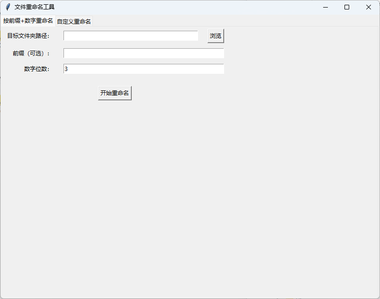Viewport: 380px width, 299px height.
Task: Click the 数字位数 field containing 3
Action: (144, 69)
